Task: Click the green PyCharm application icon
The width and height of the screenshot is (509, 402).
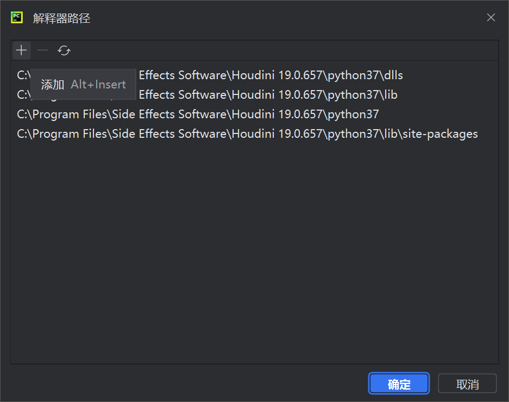Action: 16,17
